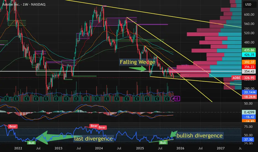Click the ADBE price tag label

click(x=236, y=78)
